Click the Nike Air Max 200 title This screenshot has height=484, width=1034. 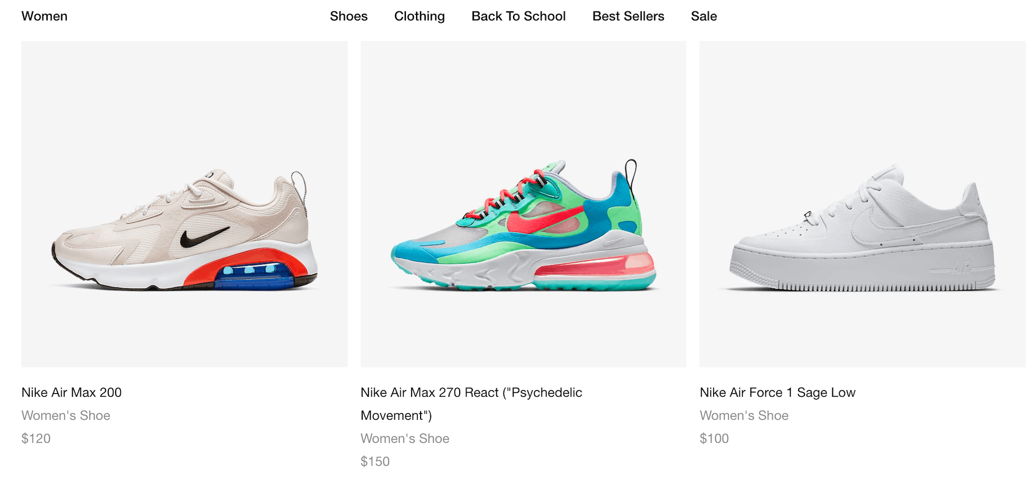(x=71, y=392)
